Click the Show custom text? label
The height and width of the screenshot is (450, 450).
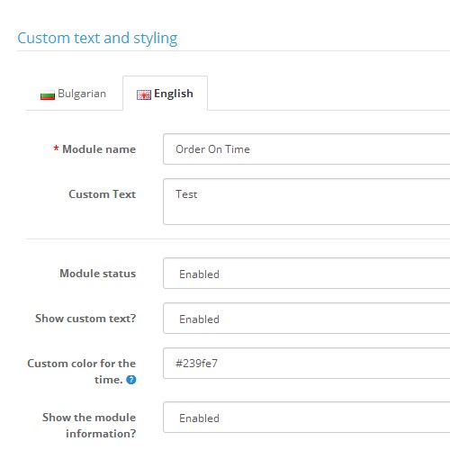pos(85,319)
